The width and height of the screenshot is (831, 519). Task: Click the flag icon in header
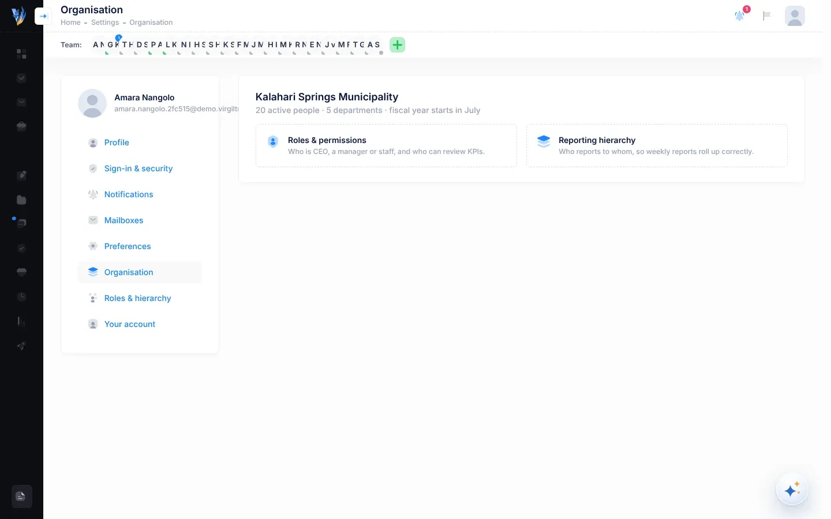coord(767,16)
